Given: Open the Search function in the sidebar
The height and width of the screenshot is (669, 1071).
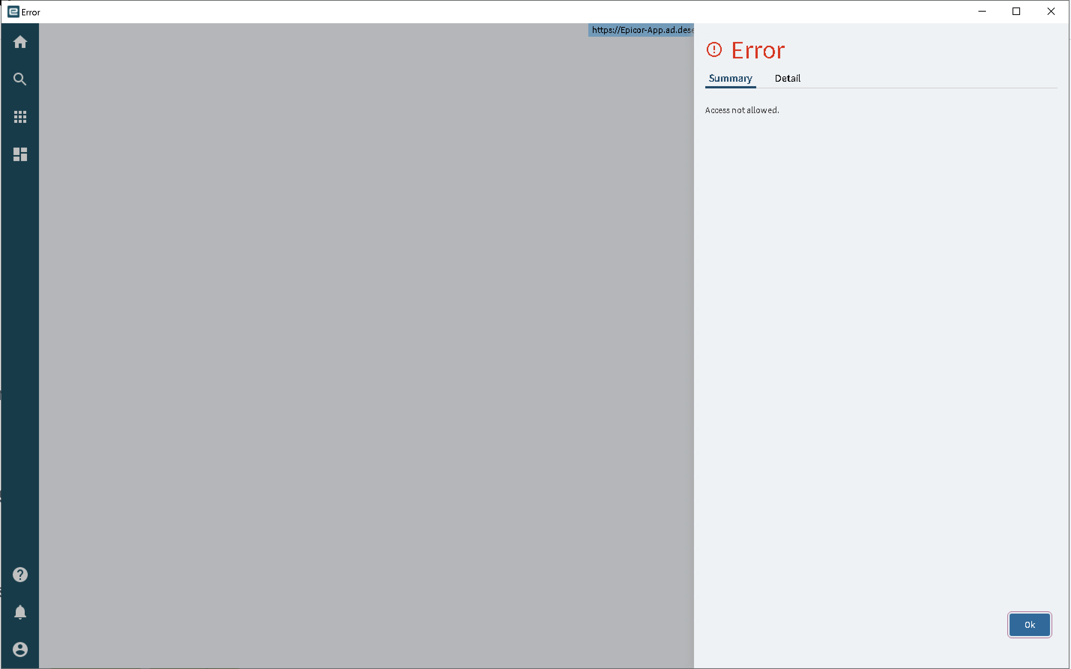Looking at the screenshot, I should [x=20, y=79].
